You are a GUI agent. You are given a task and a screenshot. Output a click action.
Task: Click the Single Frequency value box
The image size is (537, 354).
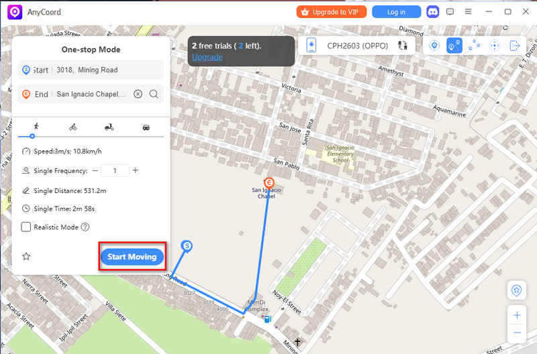115,170
